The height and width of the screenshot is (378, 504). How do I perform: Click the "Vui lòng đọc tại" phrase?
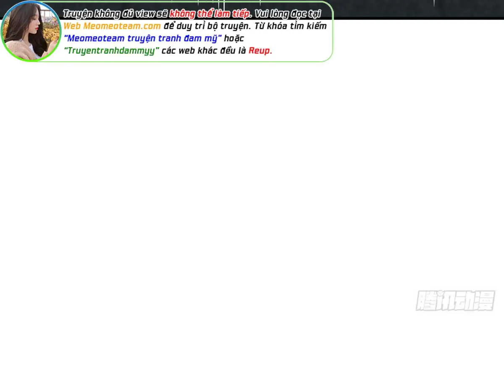coord(288,13)
